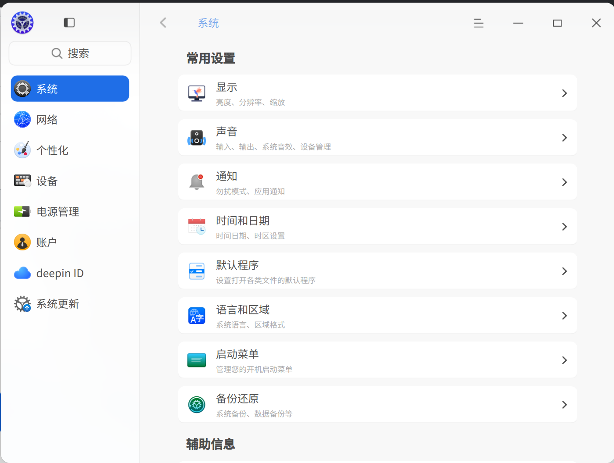This screenshot has height=463, width=614.
Task: Click the 时间和日期 calendar icon
Action: pyautogui.click(x=197, y=227)
